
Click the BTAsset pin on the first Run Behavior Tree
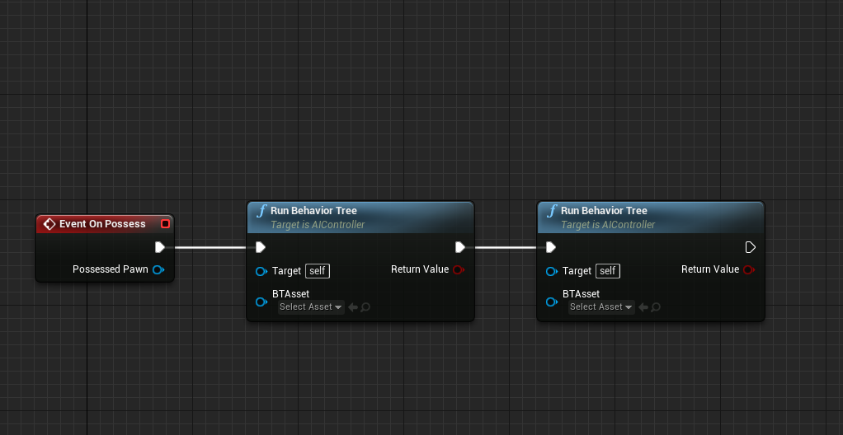tap(261, 302)
